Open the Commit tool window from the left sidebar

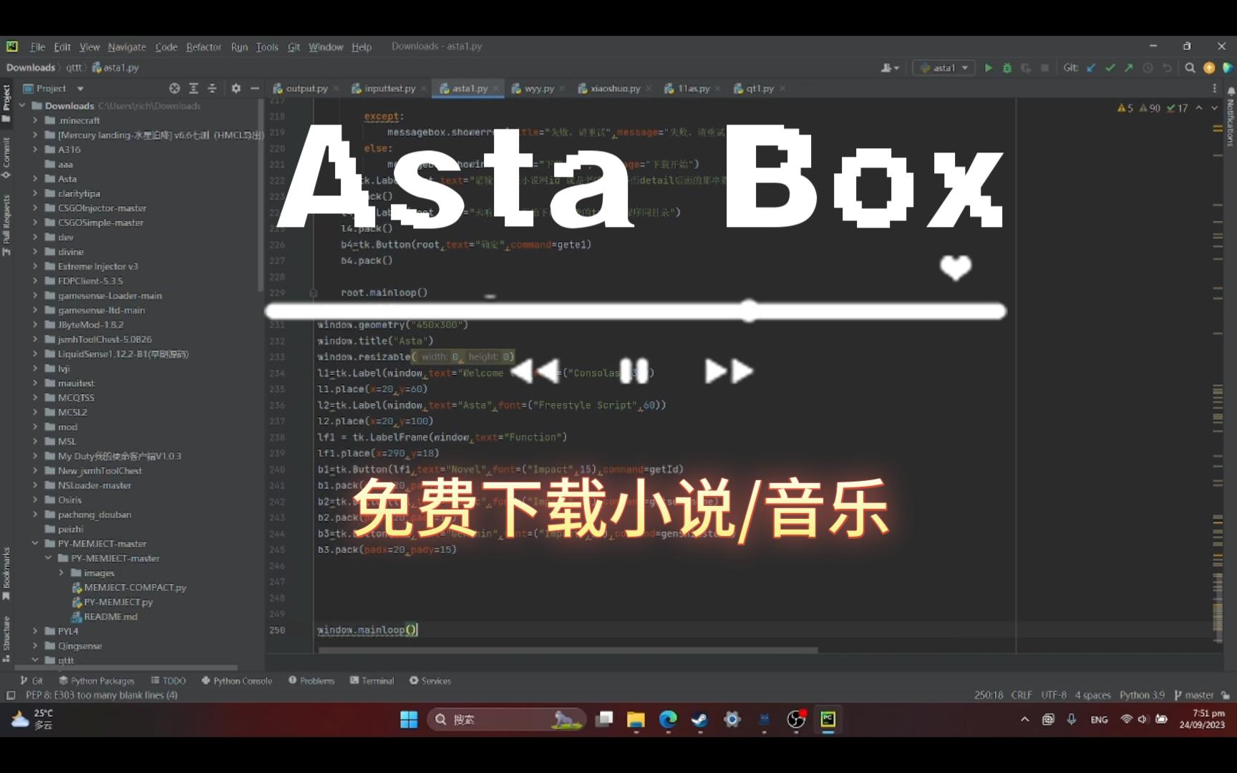point(6,157)
